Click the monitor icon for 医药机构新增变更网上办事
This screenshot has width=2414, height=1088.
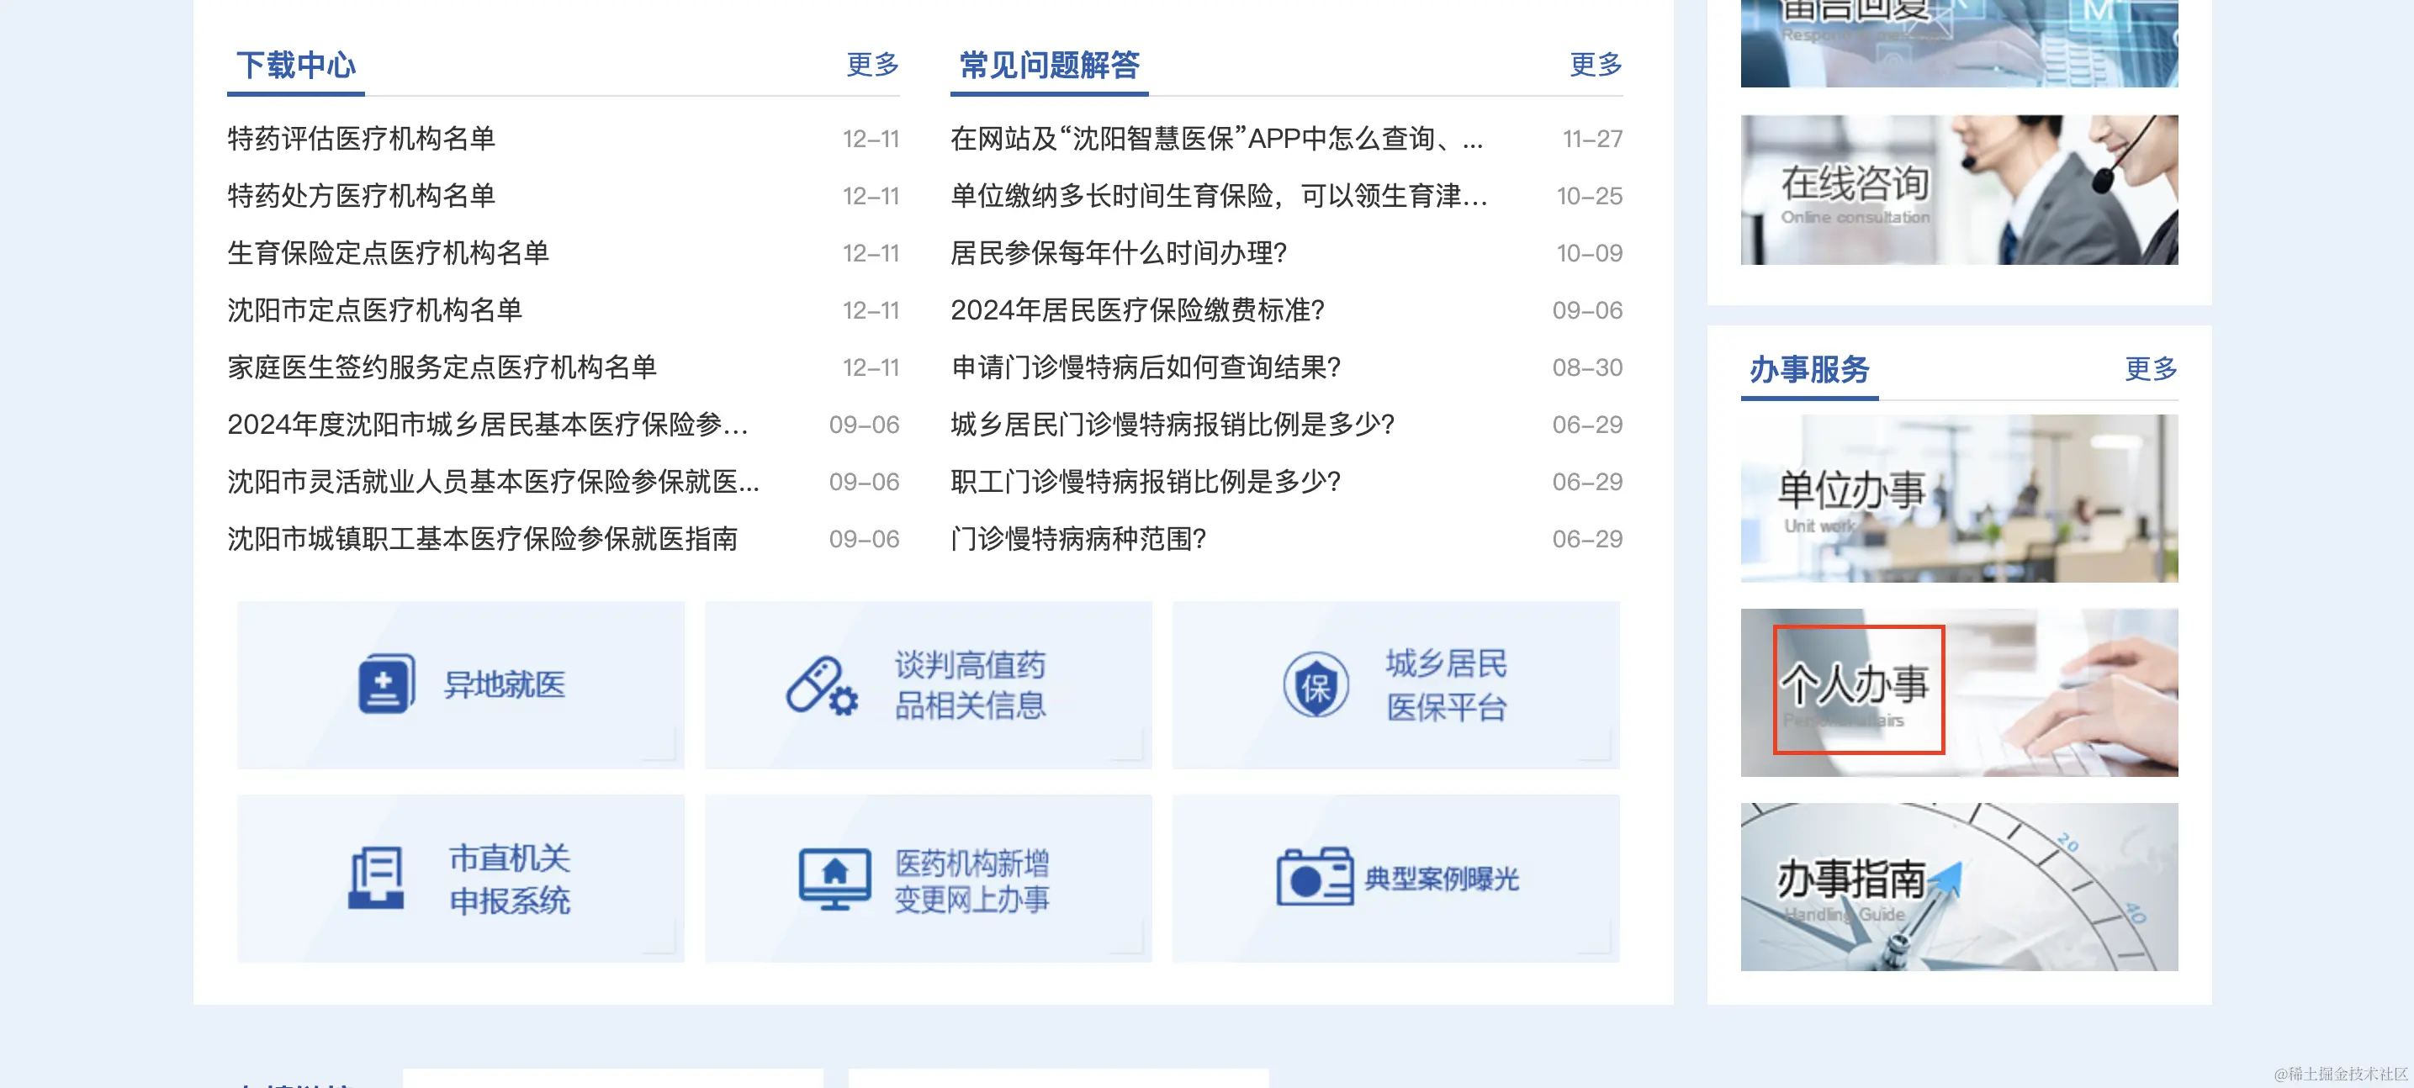(x=834, y=879)
